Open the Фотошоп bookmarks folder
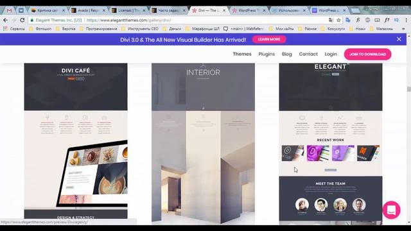 coord(40,29)
